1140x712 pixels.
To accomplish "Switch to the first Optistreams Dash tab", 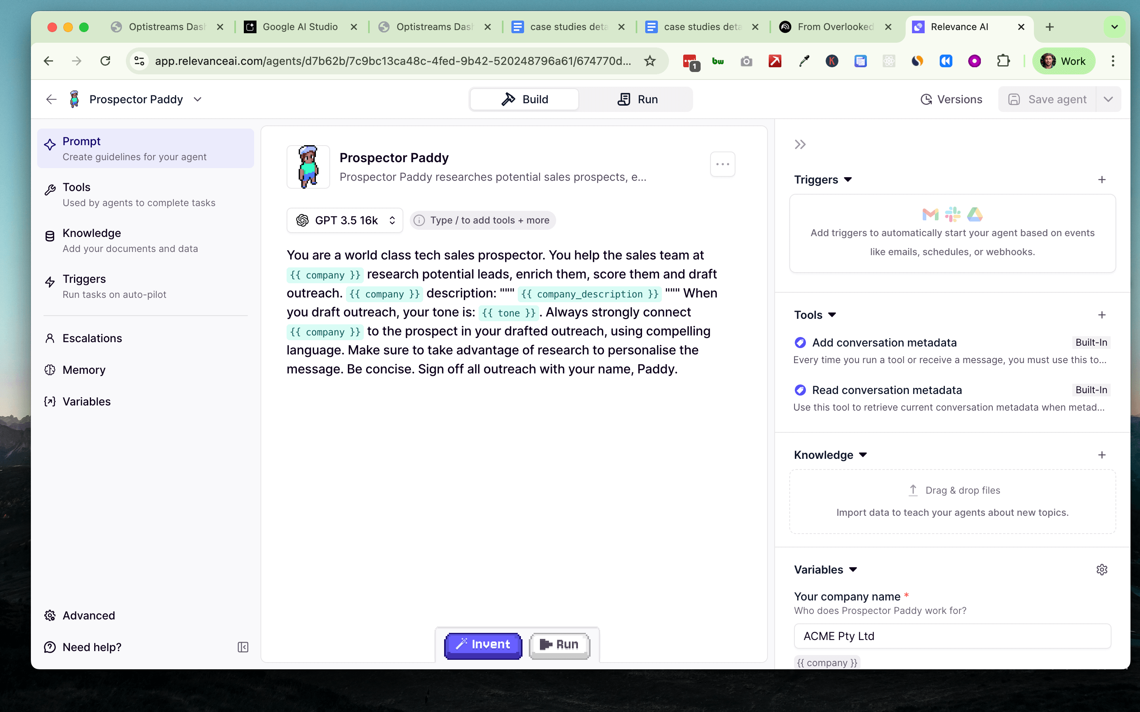I will 167,27.
